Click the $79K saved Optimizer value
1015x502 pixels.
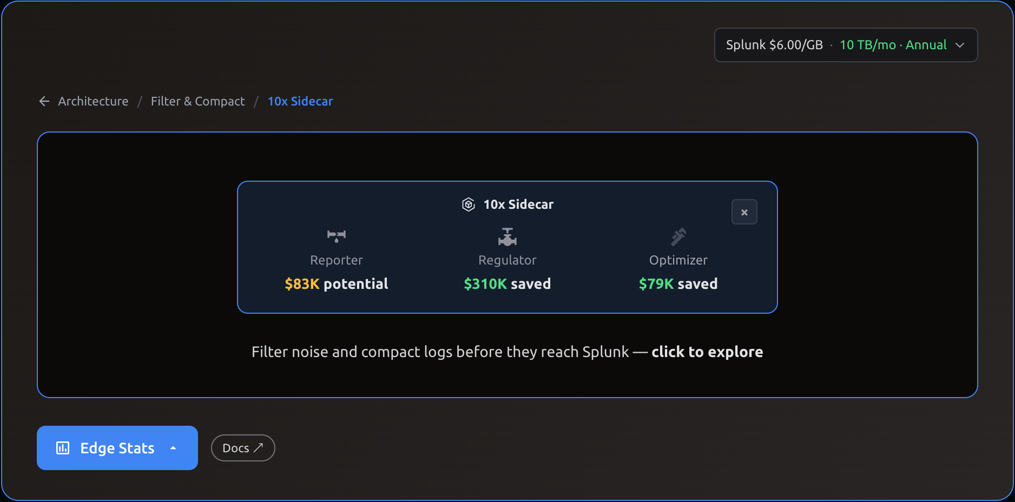[x=678, y=284]
